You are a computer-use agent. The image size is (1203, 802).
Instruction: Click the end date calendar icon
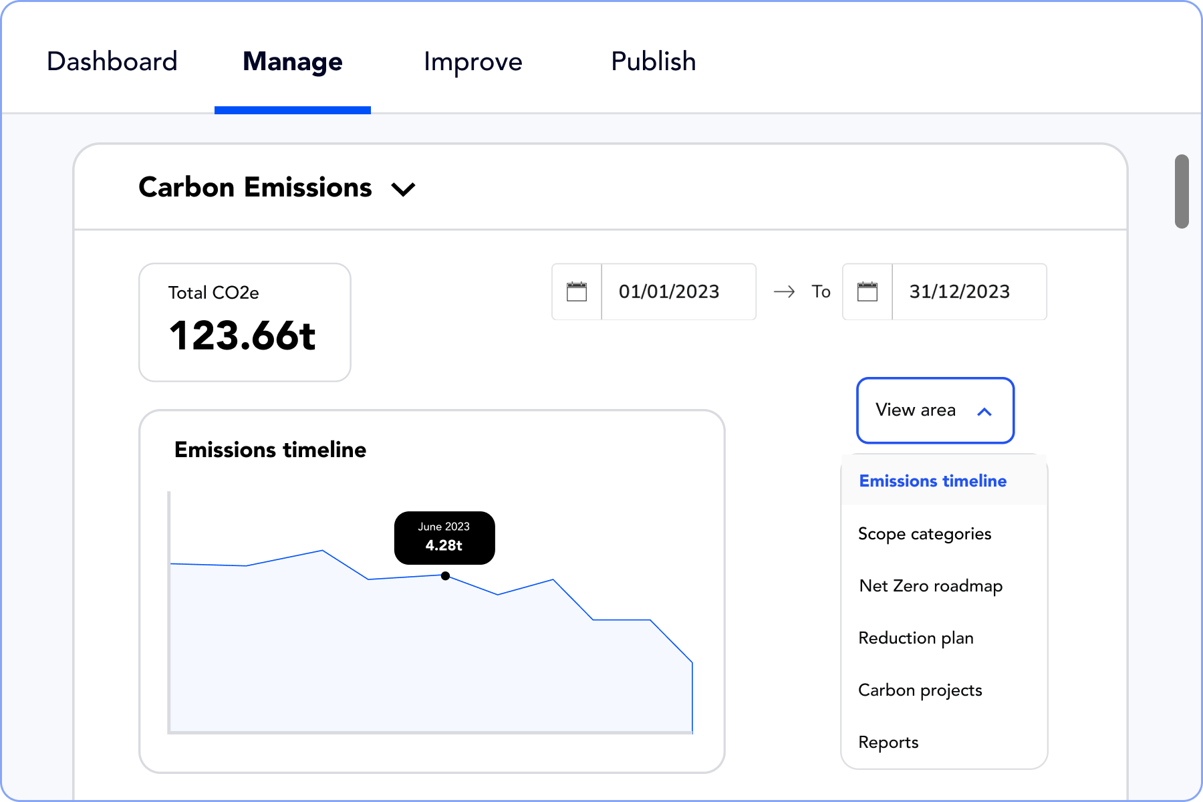[x=867, y=291]
